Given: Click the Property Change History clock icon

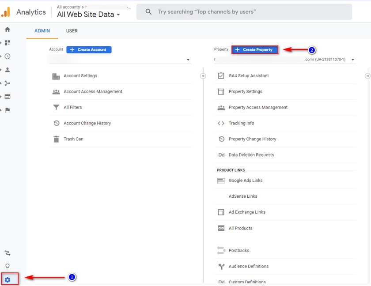Looking at the screenshot, I should click(x=221, y=139).
